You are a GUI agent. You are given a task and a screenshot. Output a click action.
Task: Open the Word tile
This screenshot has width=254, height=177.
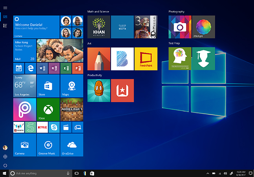(x=42, y=68)
